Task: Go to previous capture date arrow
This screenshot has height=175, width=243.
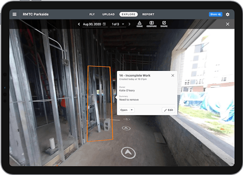Action: click(79, 24)
